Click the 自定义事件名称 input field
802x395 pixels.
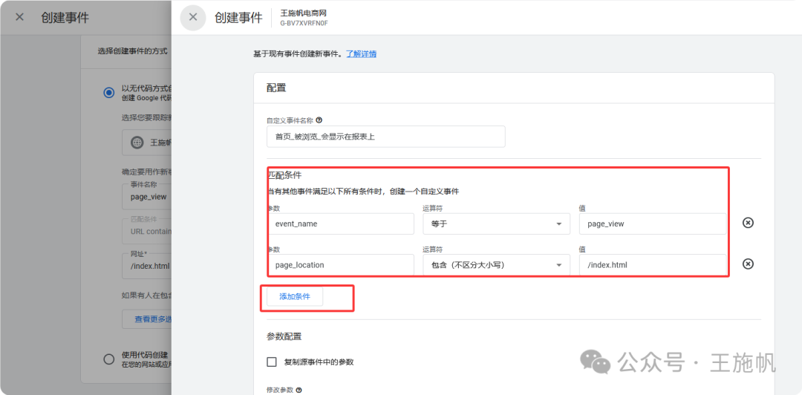(385, 137)
